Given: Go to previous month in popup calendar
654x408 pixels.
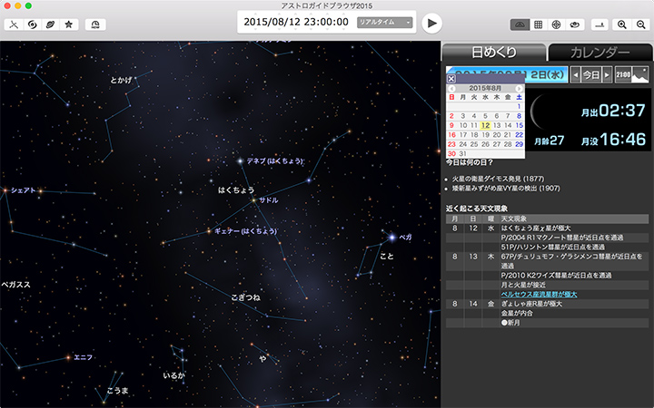Looking at the screenshot, I should [452, 87].
